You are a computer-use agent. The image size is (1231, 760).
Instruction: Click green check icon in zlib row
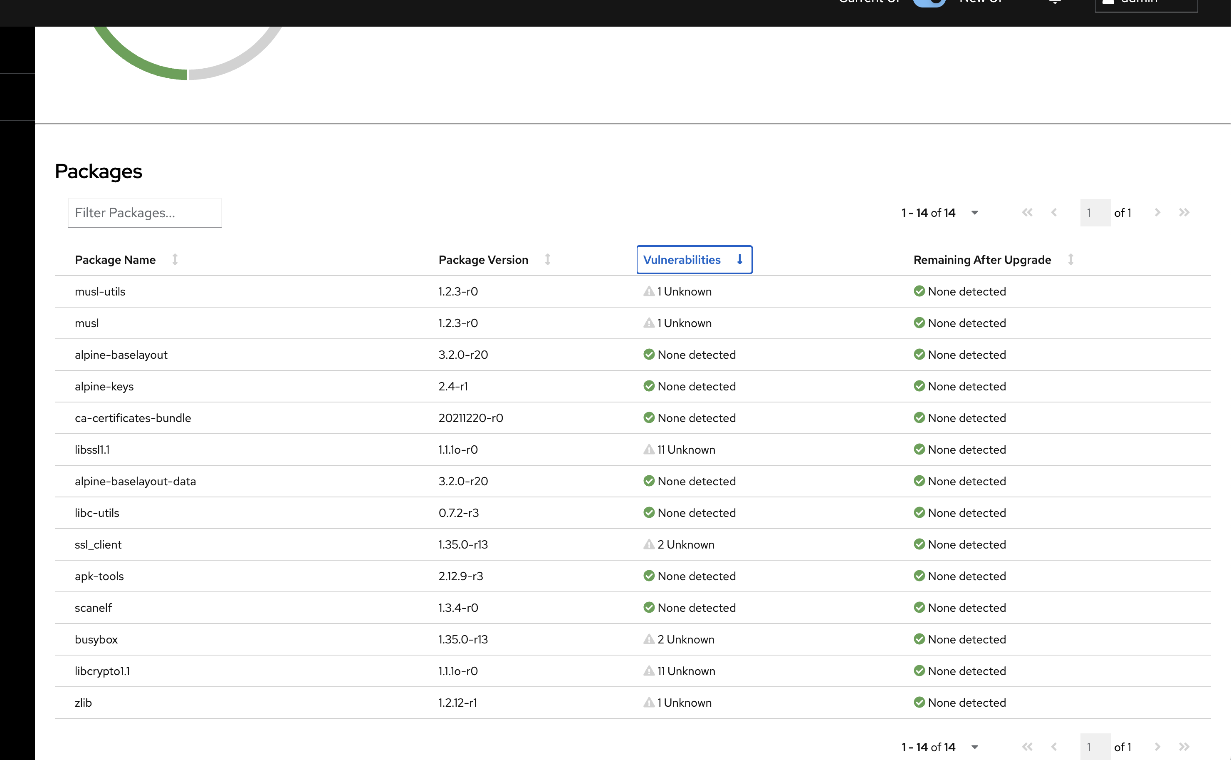919,702
